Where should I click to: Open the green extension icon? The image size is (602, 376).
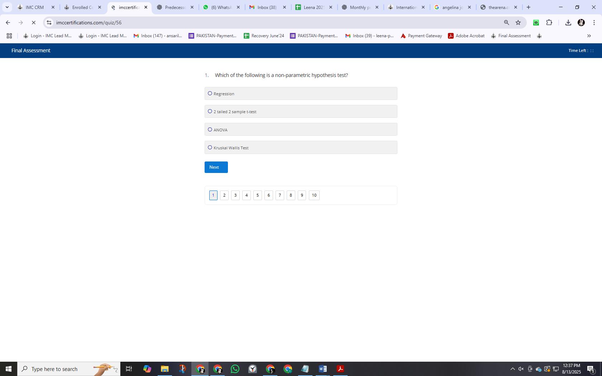pyautogui.click(x=536, y=23)
